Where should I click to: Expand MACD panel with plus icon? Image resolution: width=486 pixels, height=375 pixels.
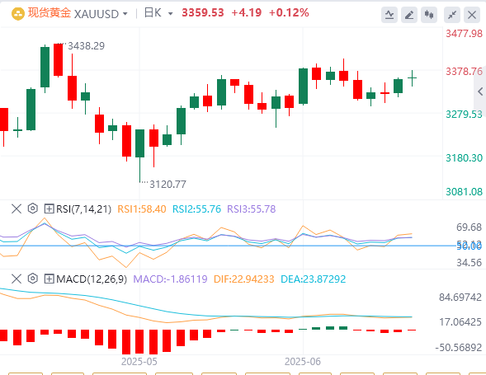click(x=49, y=279)
